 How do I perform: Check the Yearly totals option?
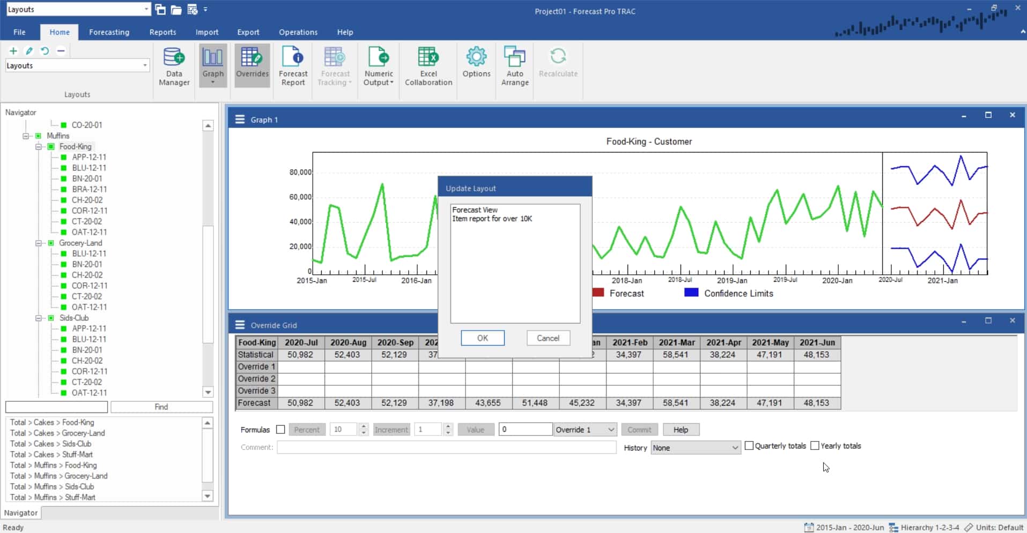815,445
